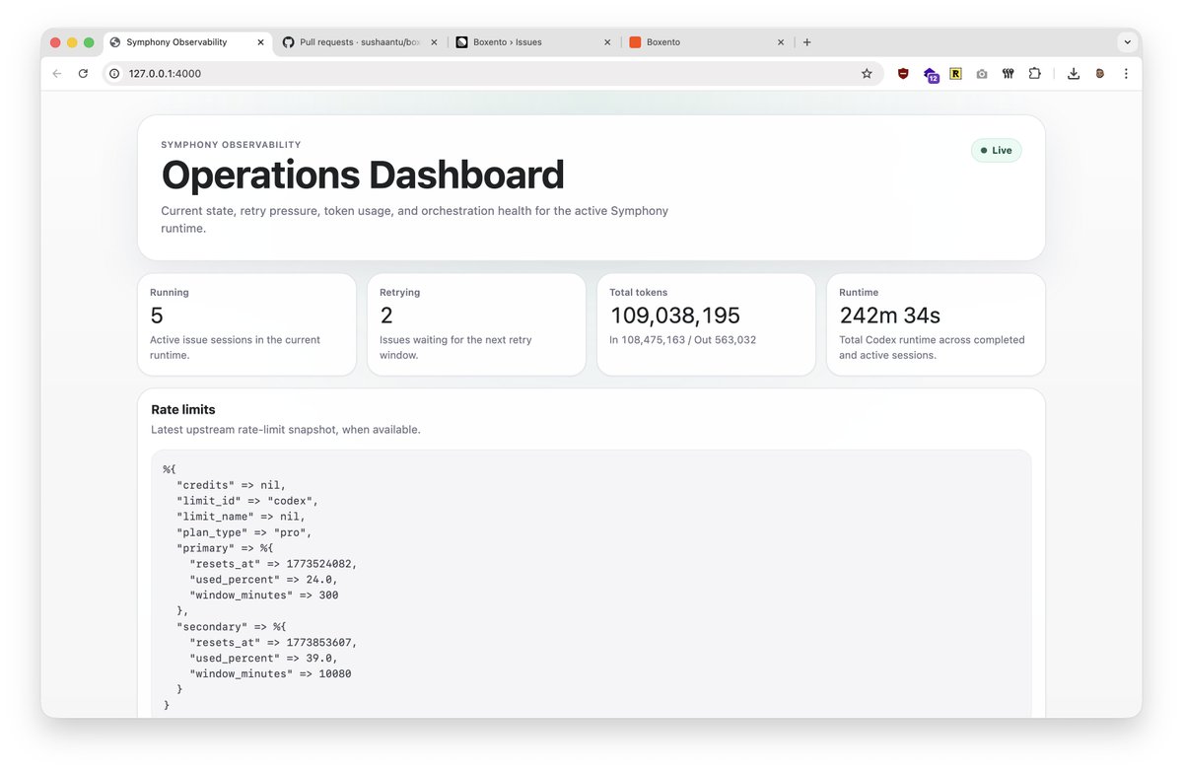Viewport: 1183px width, 772px height.
Task: Select the total tokens value 109,038,195
Action: coord(675,316)
